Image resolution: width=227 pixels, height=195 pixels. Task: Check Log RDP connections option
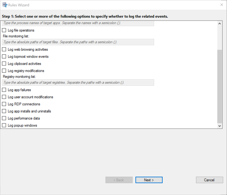[x=4, y=104]
